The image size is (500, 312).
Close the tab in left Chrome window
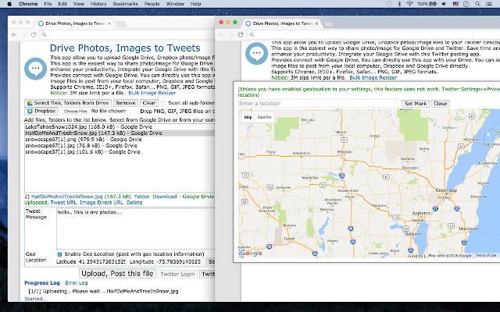109,23
